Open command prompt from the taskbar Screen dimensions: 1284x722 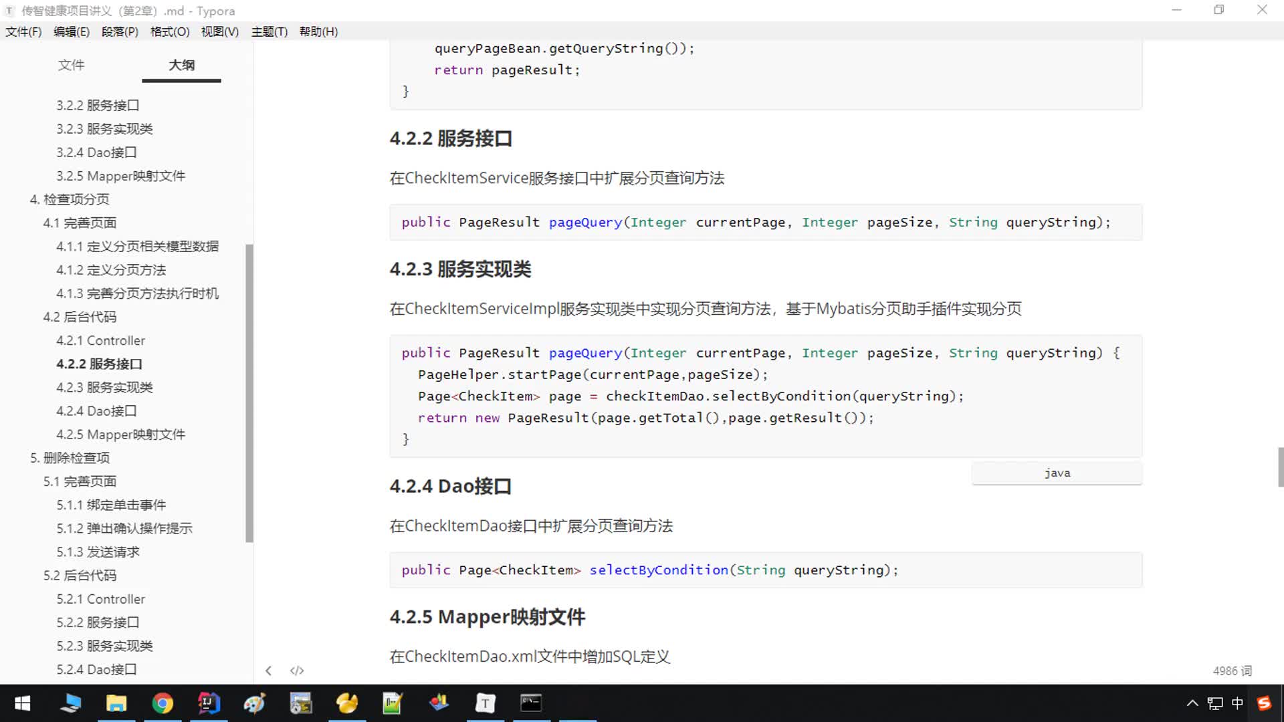pos(531,703)
